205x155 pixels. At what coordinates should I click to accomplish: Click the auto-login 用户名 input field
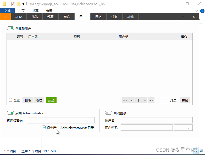coord(157,120)
